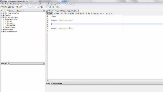Open the Реорганизация кода menu

coord(33,4)
